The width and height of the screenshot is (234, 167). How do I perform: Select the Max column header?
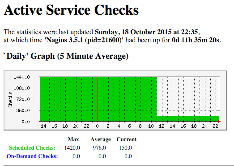click(x=73, y=139)
